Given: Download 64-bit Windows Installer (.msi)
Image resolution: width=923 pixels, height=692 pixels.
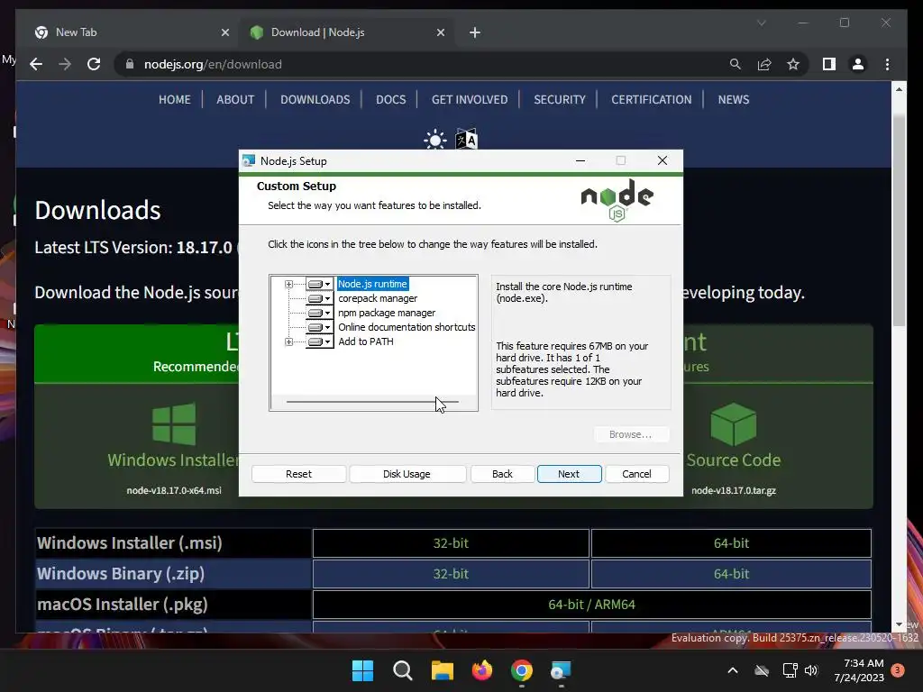Looking at the screenshot, I should click(x=731, y=543).
